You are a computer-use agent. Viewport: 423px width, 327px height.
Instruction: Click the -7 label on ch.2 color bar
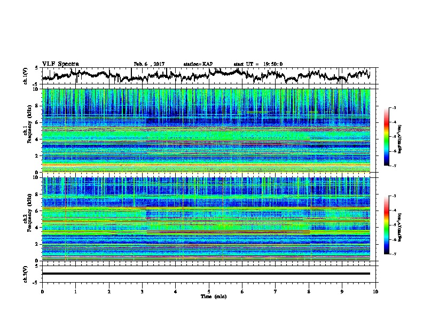(394, 254)
